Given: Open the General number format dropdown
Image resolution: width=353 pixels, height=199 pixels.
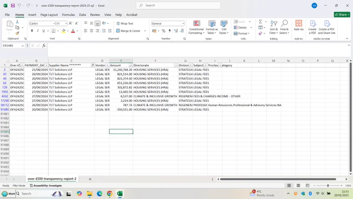Looking at the screenshot, I should pyautogui.click(x=183, y=23).
